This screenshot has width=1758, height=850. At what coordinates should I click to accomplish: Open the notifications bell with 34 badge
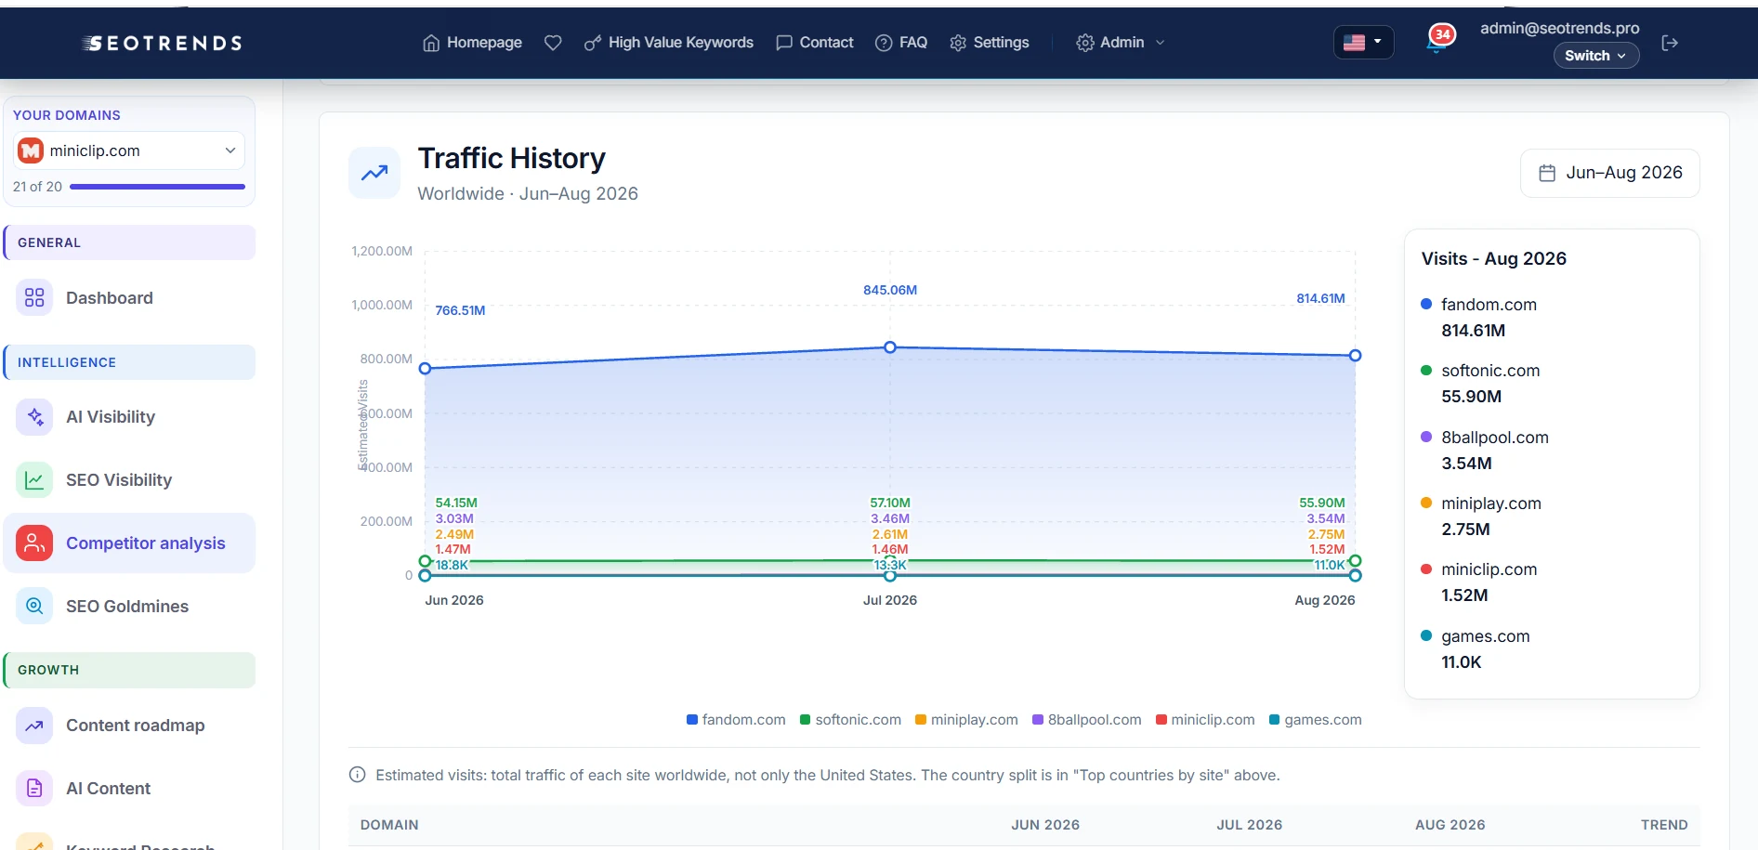(x=1438, y=40)
